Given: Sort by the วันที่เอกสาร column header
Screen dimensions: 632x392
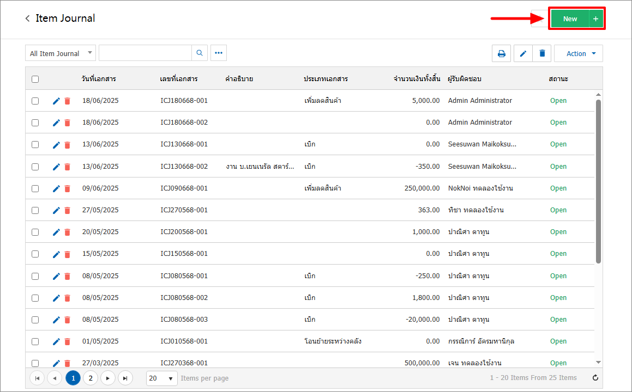Looking at the screenshot, I should 99,79.
